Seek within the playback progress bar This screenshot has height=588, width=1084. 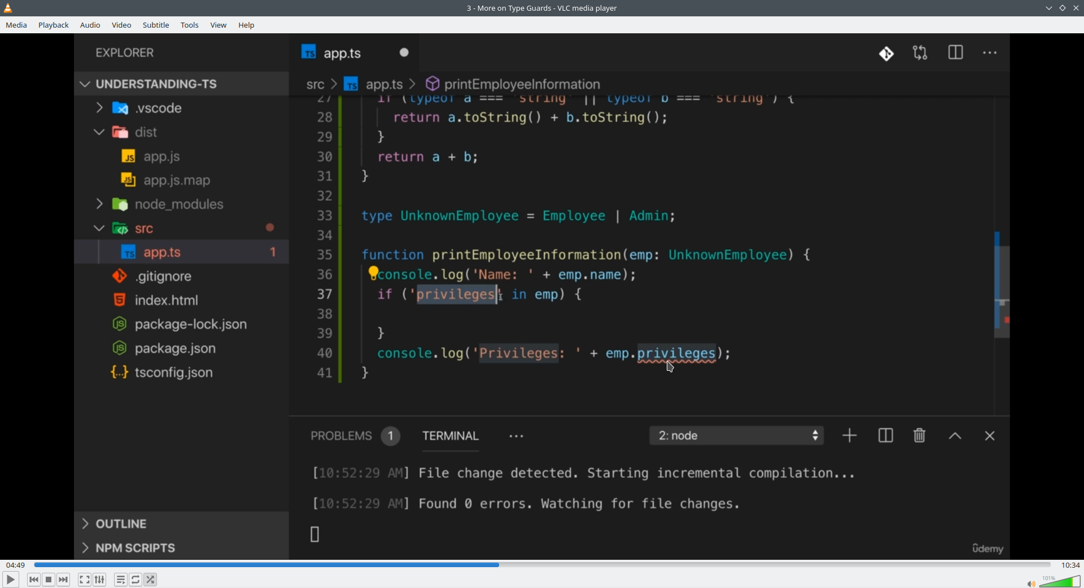pos(542,565)
